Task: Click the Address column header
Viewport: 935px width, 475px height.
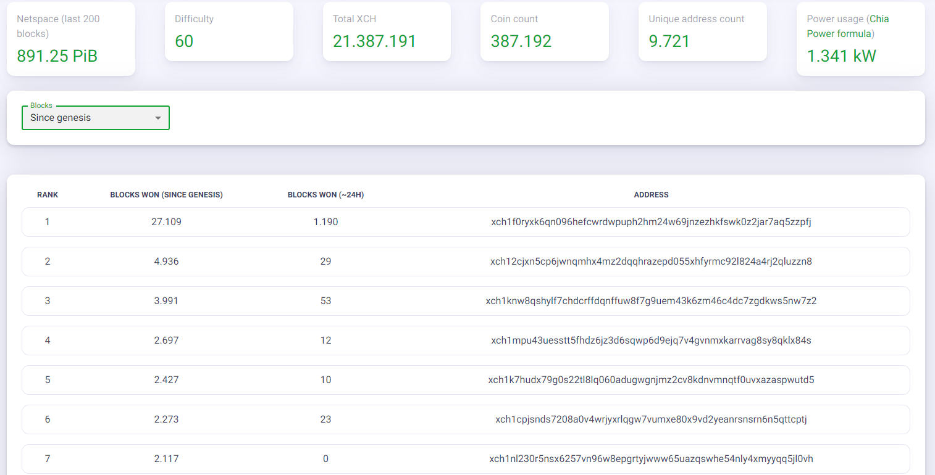Action: point(651,195)
